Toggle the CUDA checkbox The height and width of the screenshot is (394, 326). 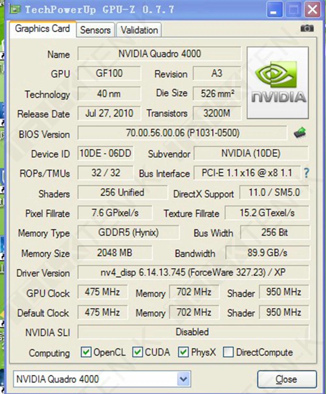tap(138, 352)
